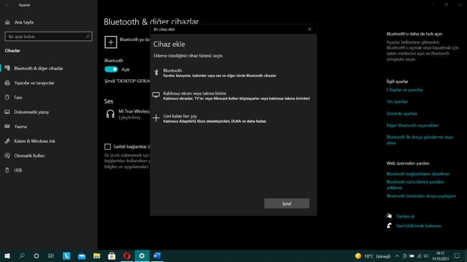Switch to the Fare settings page

[x=7, y=97]
